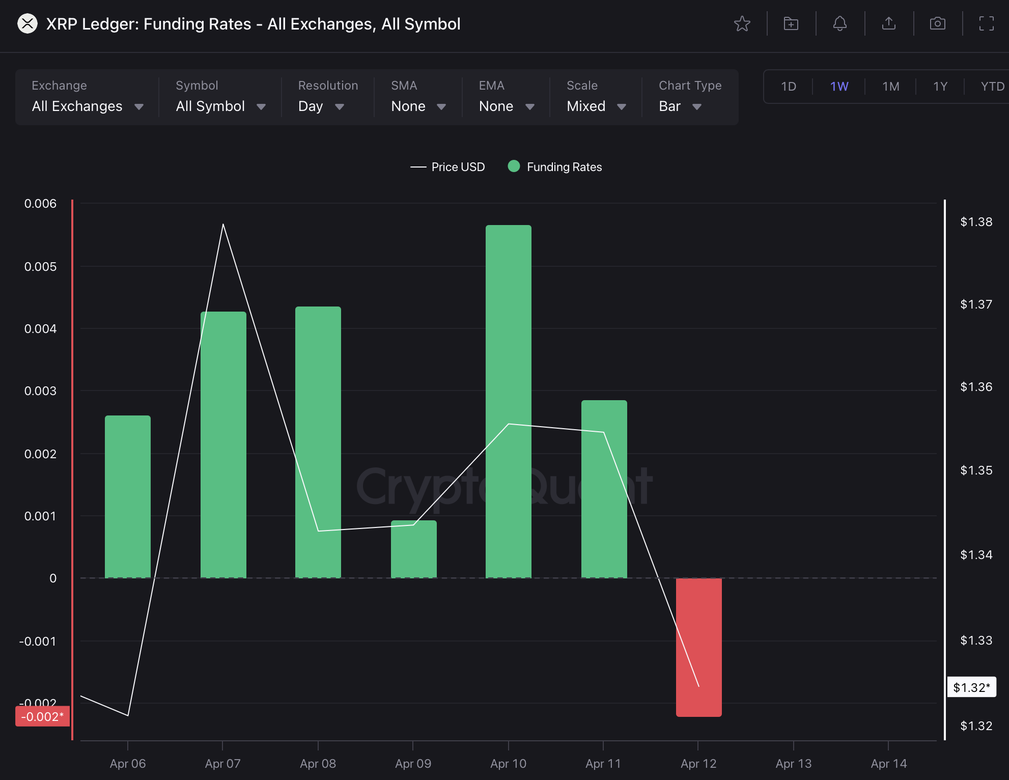The image size is (1009, 780).
Task: Click the XRP logo in the header
Action: pyautogui.click(x=27, y=23)
